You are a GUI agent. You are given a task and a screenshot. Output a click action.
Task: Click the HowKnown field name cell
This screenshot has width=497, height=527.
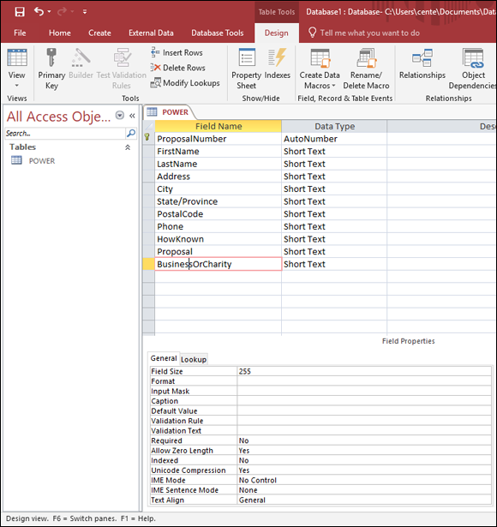tap(219, 239)
